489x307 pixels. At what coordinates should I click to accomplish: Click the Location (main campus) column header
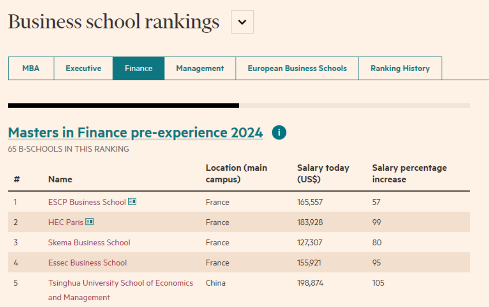(236, 174)
